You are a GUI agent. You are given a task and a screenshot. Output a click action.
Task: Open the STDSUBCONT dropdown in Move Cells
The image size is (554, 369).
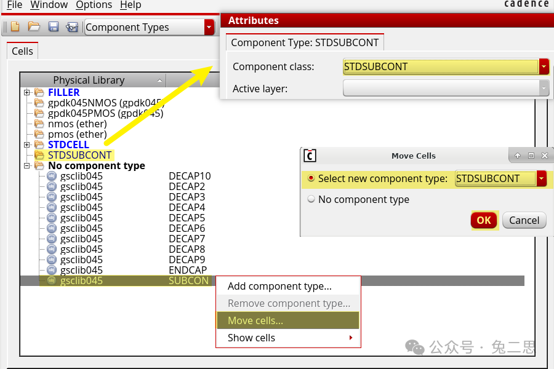[542, 178]
